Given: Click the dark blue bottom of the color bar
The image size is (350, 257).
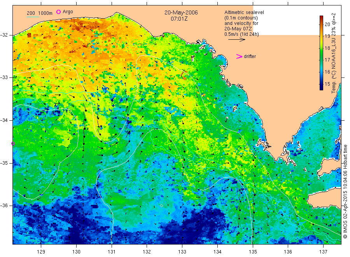Looking at the screenshot, I should point(322,87).
